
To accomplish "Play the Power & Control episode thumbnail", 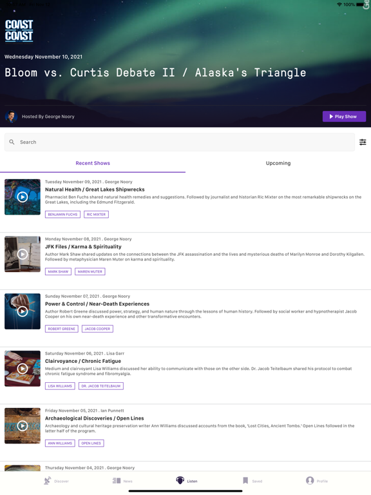I will 23,311.
